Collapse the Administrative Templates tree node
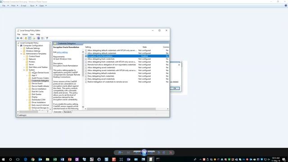Image resolution: width=288 pixels, height=162 pixels. coord(21,54)
